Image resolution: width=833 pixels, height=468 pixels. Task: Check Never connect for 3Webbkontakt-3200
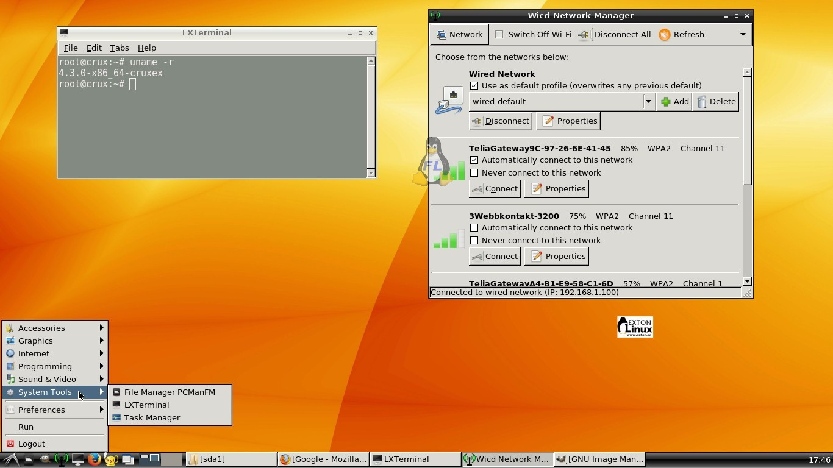tap(474, 241)
